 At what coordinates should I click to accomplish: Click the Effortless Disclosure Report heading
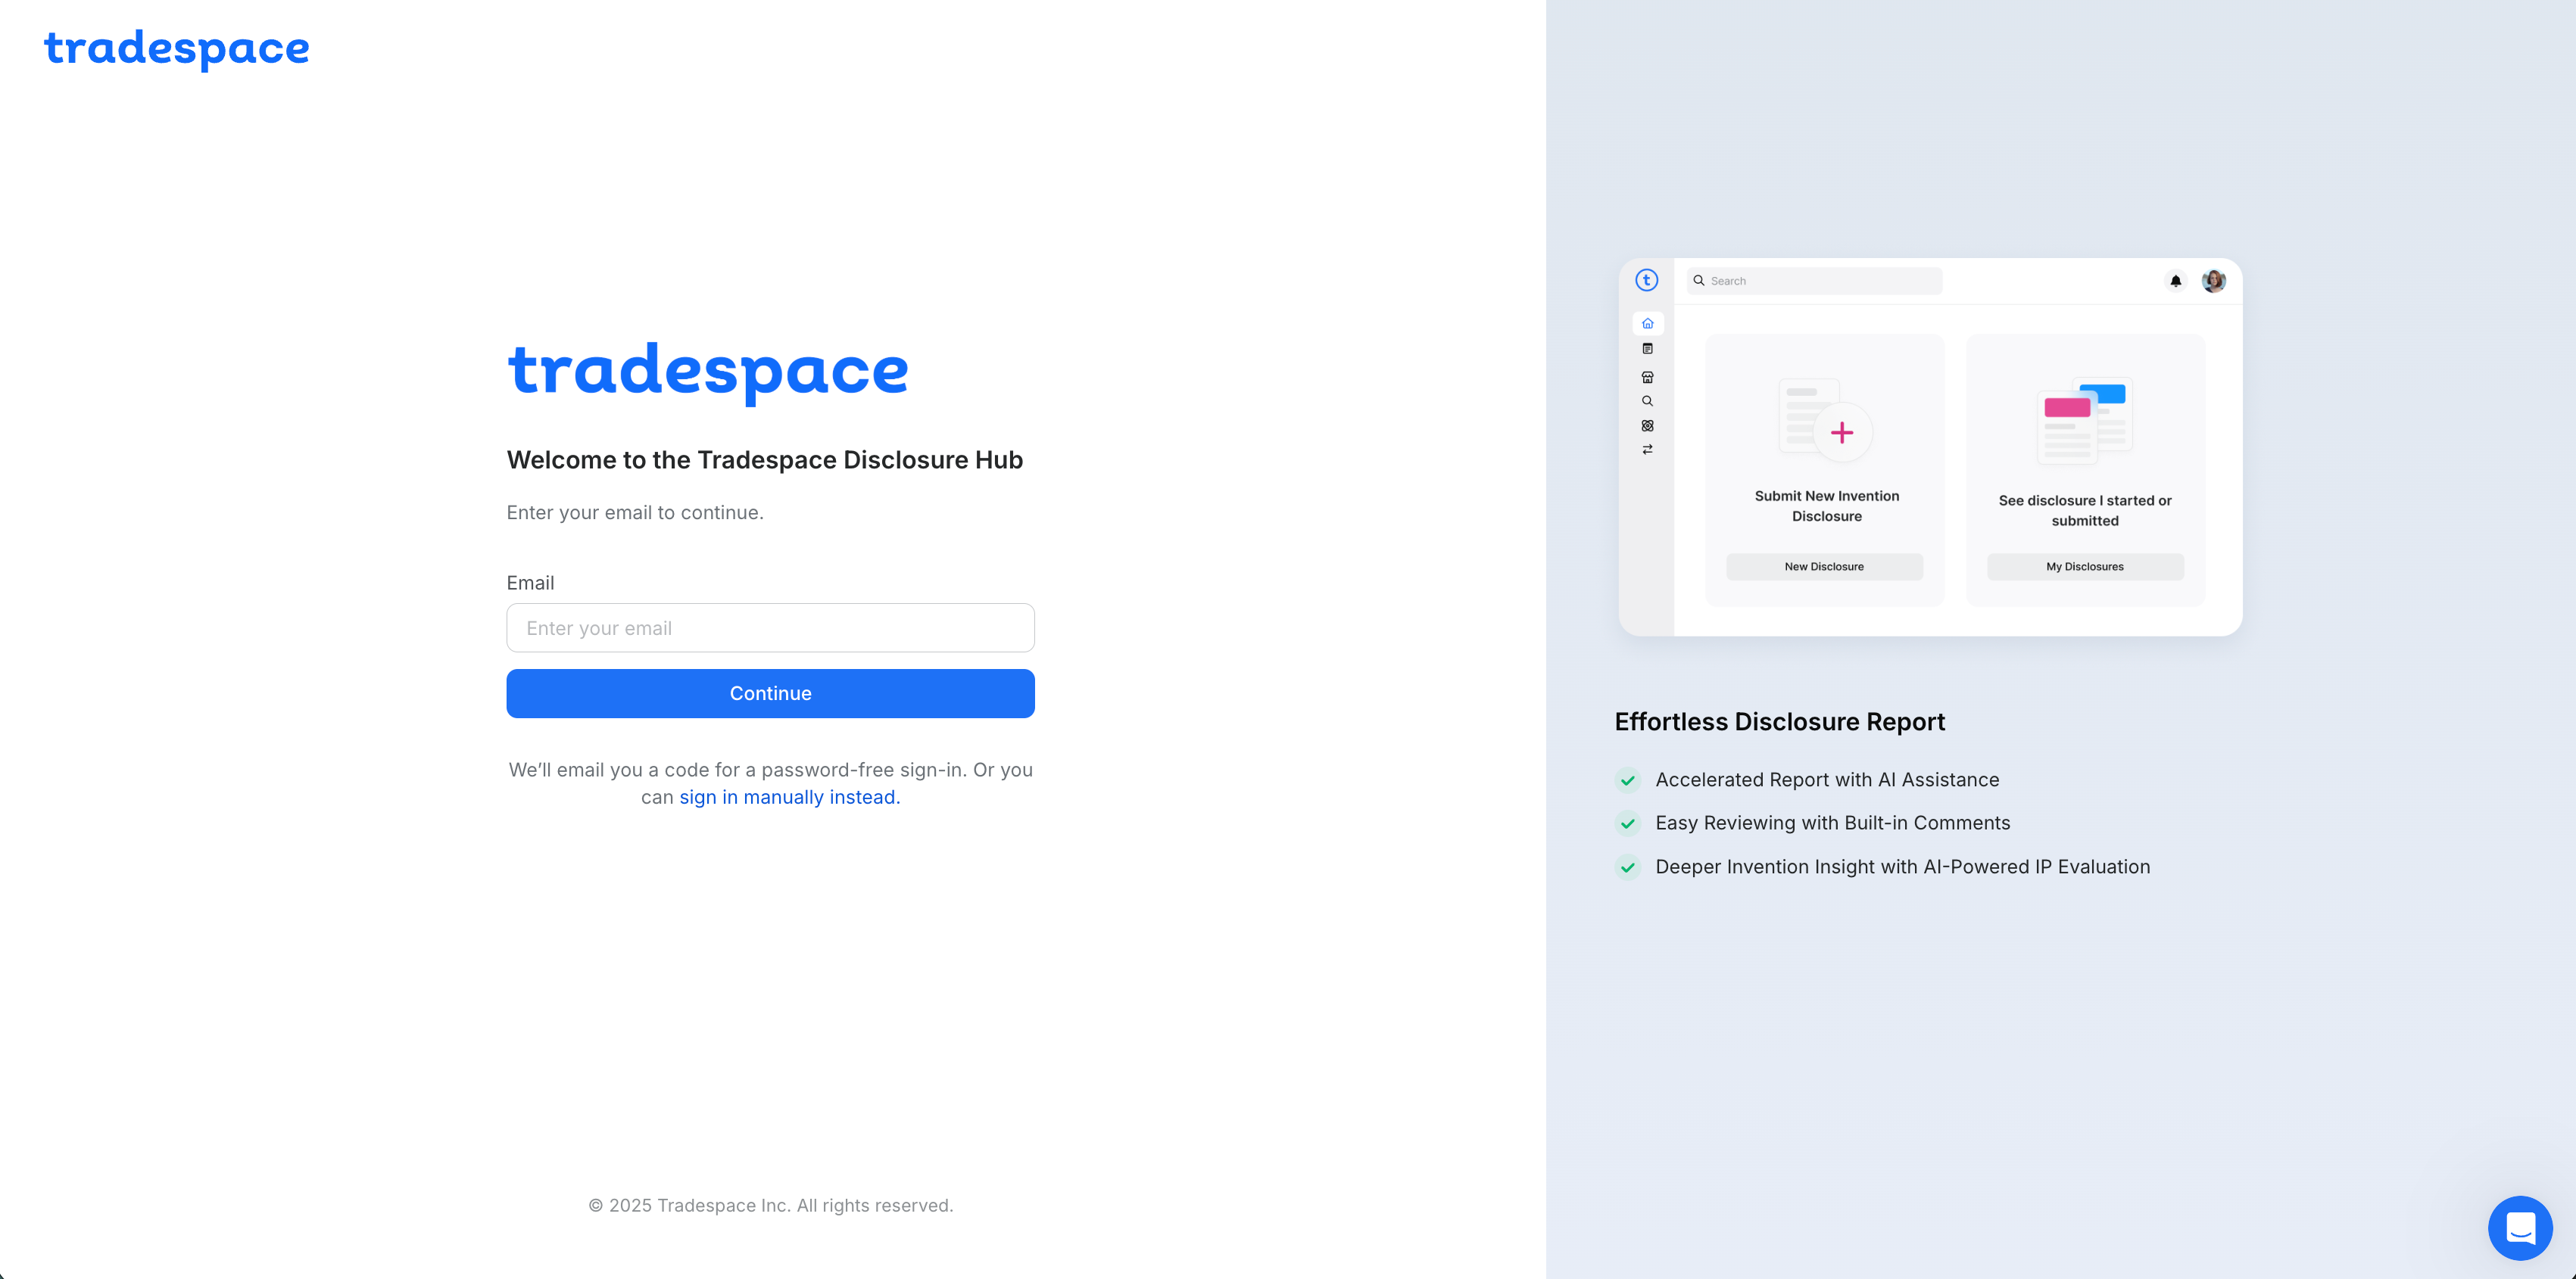point(1779,721)
